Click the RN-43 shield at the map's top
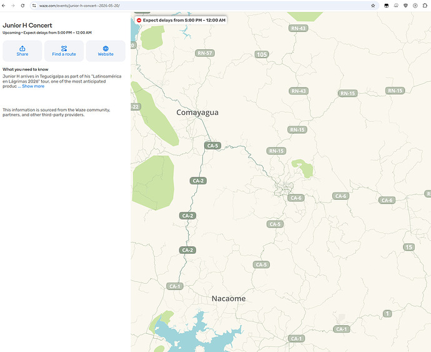 click(x=299, y=28)
